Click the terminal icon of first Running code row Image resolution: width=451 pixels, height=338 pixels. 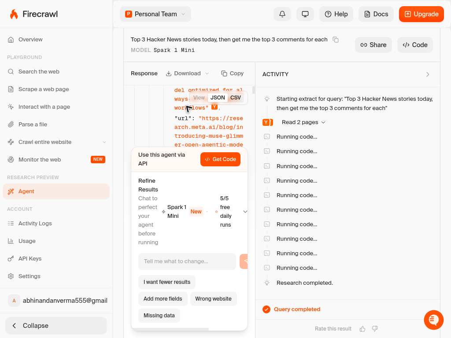[x=267, y=136]
